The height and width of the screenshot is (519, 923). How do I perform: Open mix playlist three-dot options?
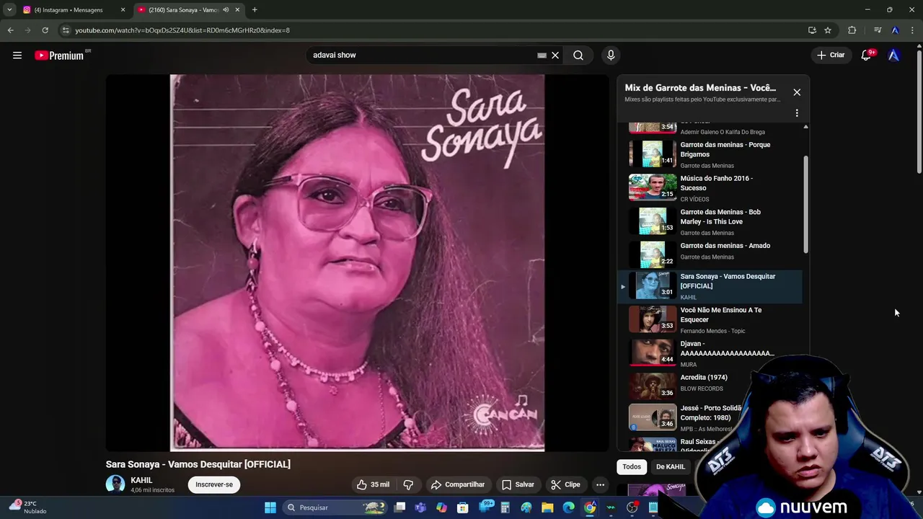tap(797, 113)
